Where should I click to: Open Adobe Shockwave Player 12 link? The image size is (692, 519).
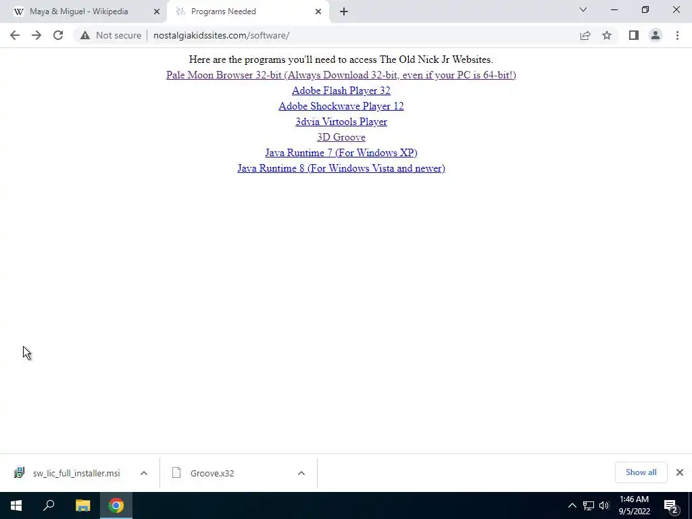pos(341,106)
